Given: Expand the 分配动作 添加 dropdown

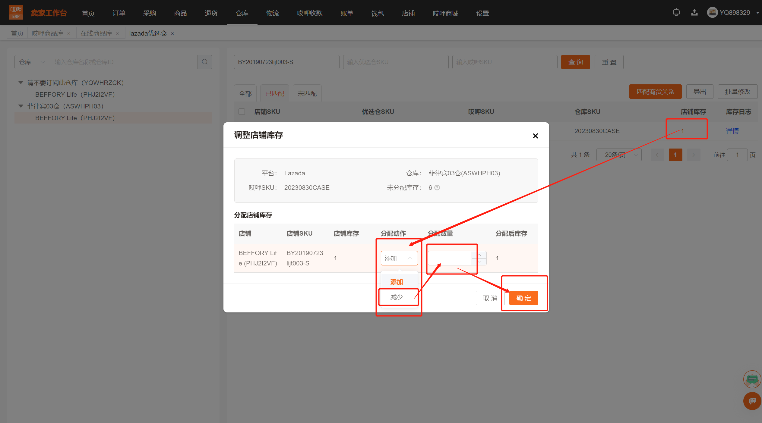Looking at the screenshot, I should pos(399,258).
